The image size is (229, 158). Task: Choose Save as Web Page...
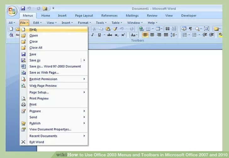coord(54,72)
